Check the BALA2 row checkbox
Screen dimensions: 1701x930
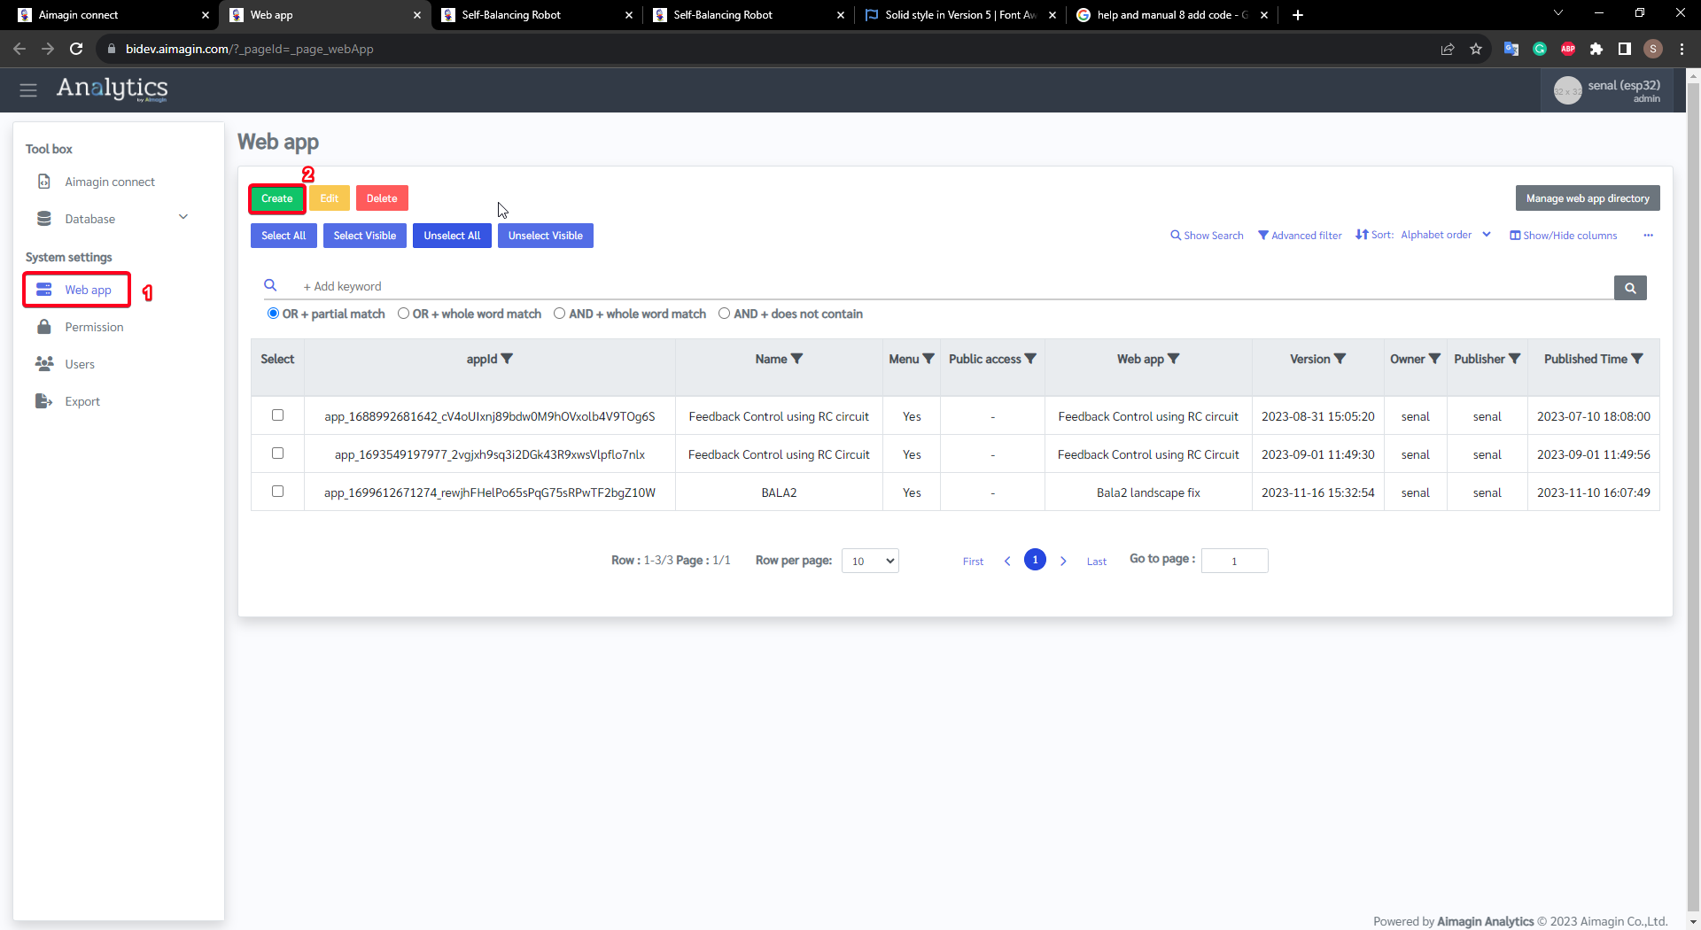(x=277, y=491)
